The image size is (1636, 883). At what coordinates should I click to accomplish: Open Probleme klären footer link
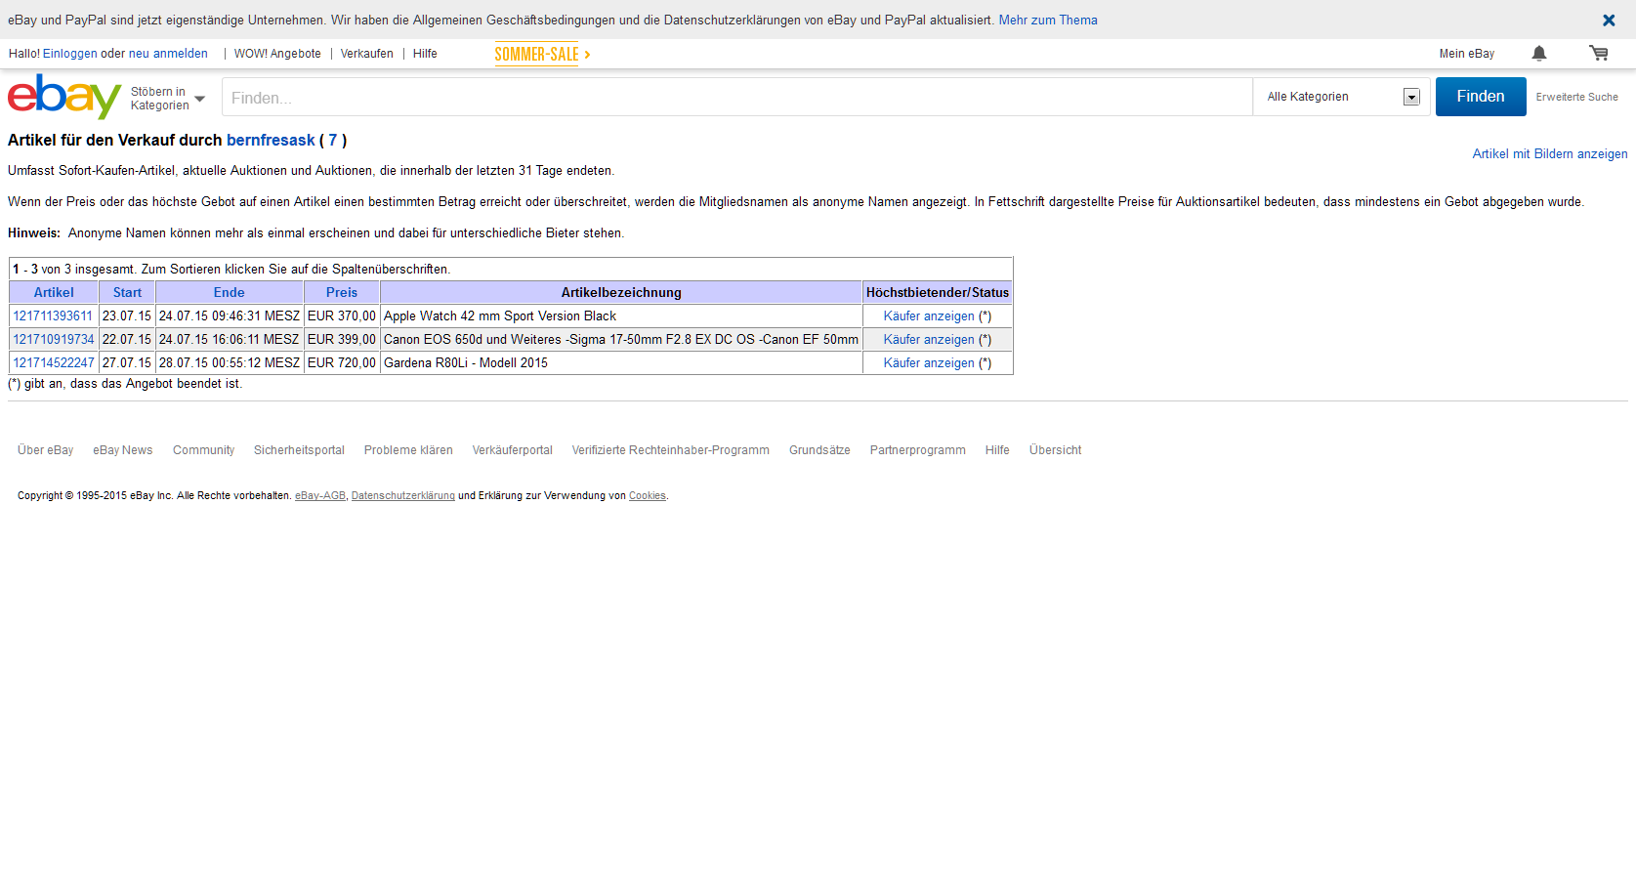[x=408, y=450]
